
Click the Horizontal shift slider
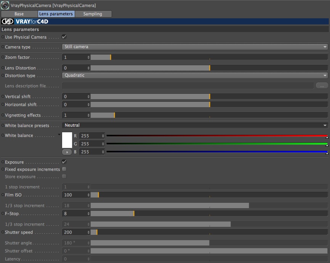pyautogui.click(x=209, y=104)
